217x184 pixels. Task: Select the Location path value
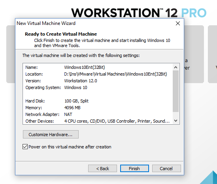coord(115,74)
